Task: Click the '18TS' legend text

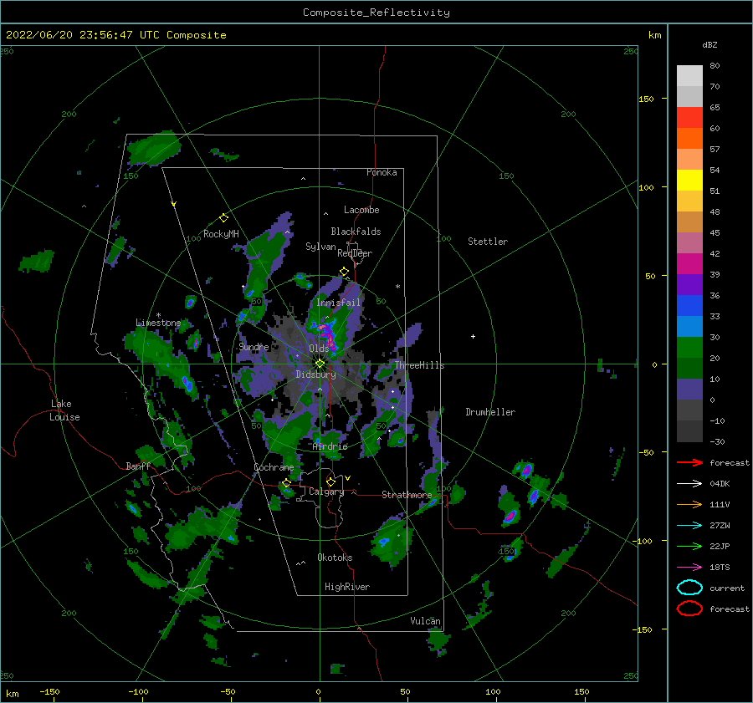Action: point(720,568)
